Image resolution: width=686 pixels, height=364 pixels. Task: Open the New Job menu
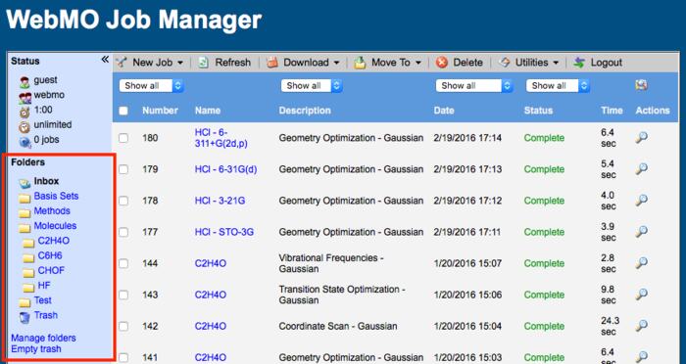pyautogui.click(x=150, y=63)
